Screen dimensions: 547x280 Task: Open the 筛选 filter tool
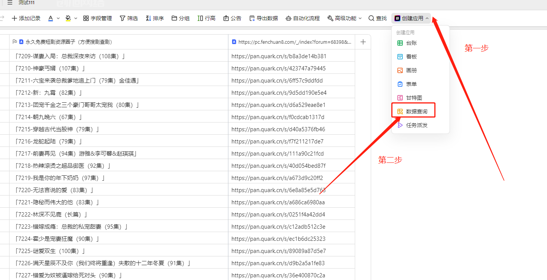coord(129,18)
